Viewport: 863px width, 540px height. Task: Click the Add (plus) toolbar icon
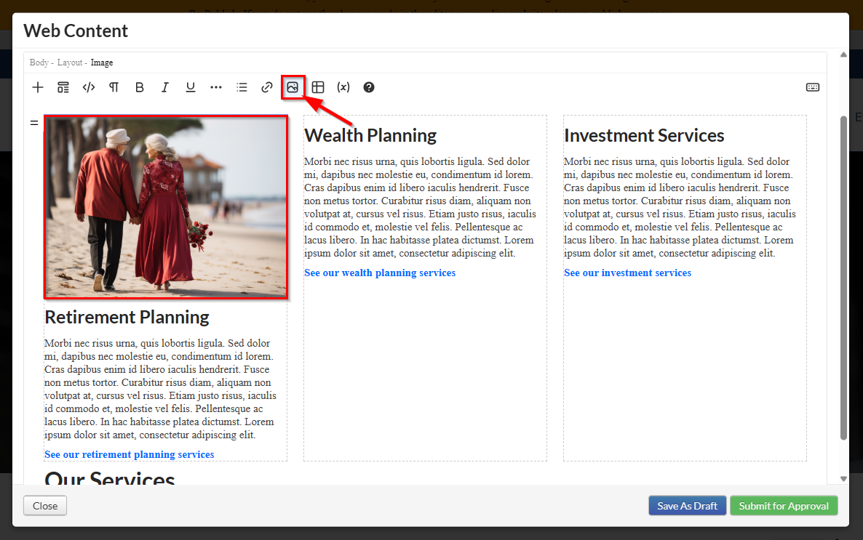point(37,87)
